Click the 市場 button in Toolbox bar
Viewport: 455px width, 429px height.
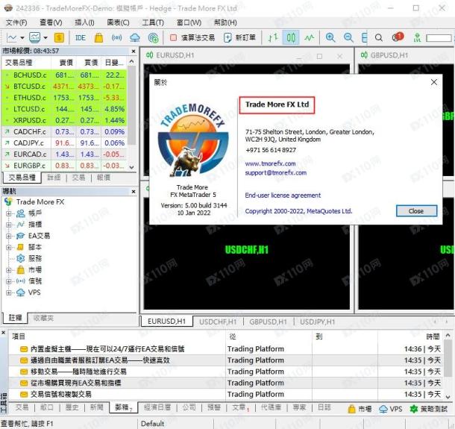(360, 409)
